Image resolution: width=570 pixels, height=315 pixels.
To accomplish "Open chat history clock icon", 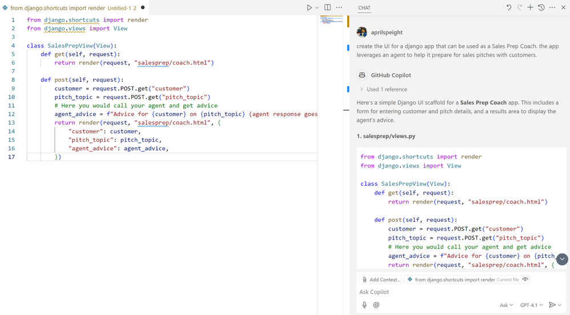I will [541, 8].
